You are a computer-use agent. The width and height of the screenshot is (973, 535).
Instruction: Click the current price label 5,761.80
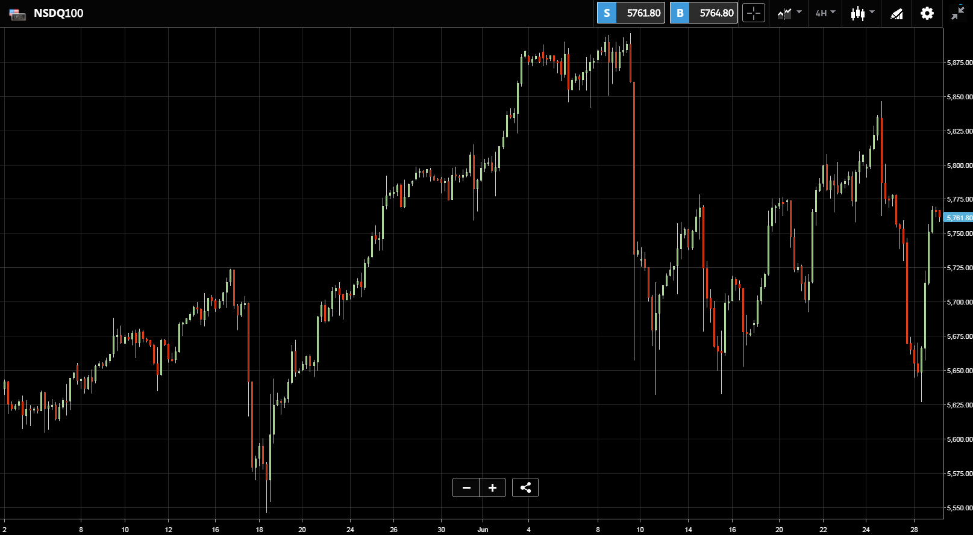pos(959,218)
